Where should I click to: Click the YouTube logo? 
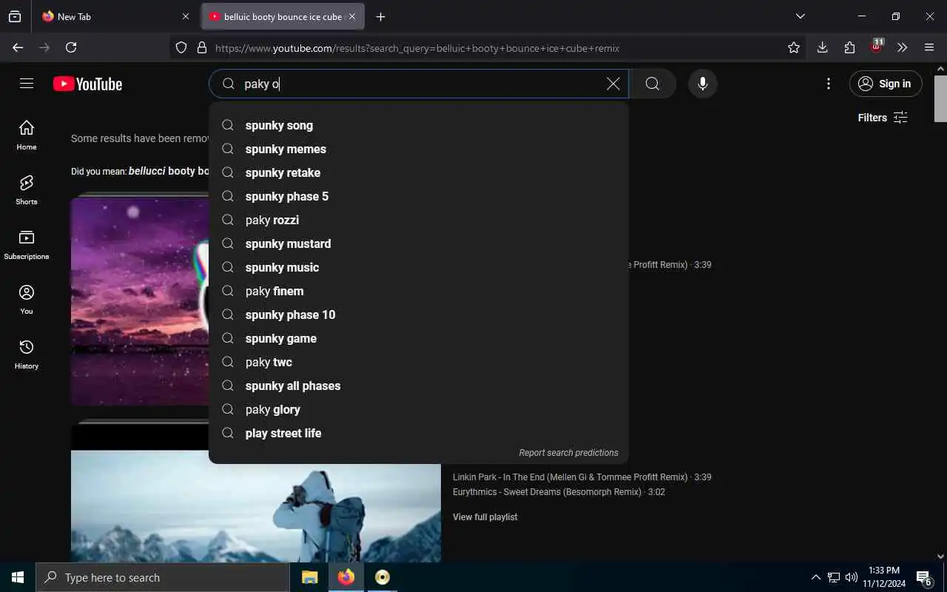[x=87, y=84]
